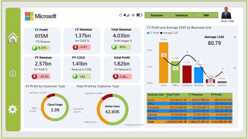This screenshot has width=248, height=139.
Task: Click the Gaming row label in table
Action: tap(152, 115)
